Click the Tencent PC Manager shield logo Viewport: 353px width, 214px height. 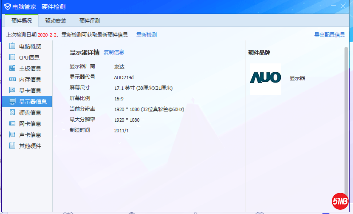(x=7, y=7)
